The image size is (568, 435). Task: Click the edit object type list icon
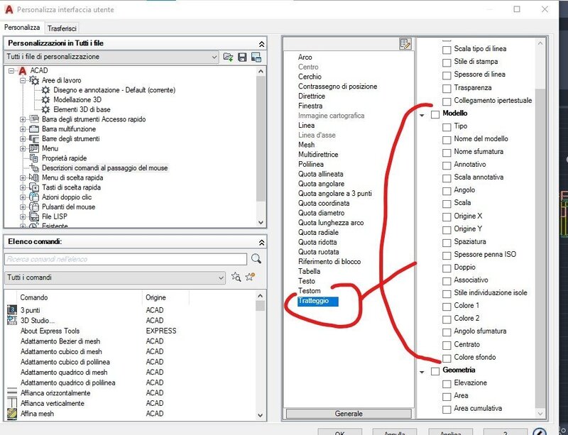click(405, 44)
